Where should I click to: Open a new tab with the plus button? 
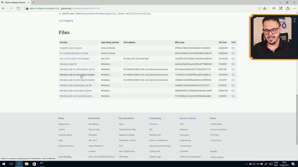click(x=34, y=2)
